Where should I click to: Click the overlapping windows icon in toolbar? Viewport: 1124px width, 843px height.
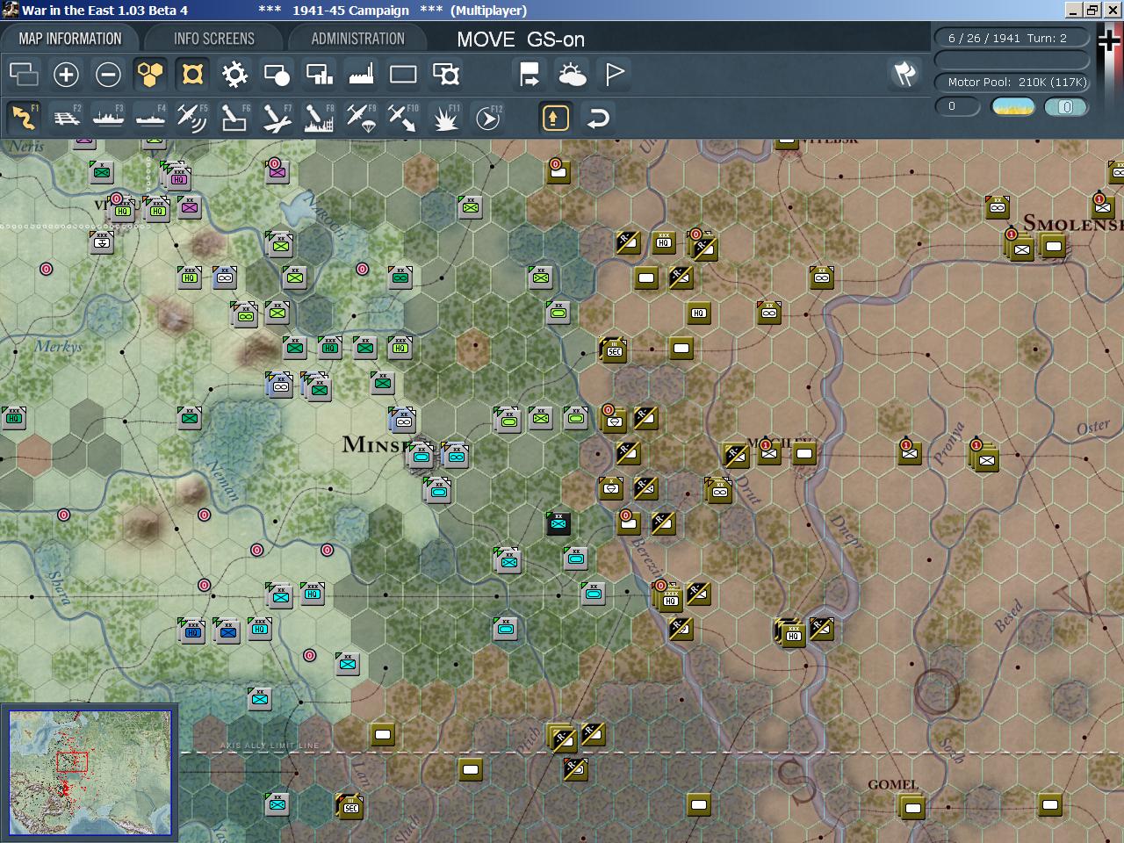point(24,75)
